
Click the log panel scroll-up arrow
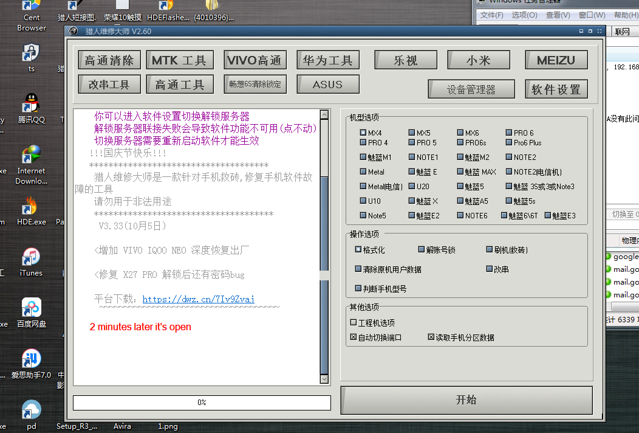coord(324,115)
